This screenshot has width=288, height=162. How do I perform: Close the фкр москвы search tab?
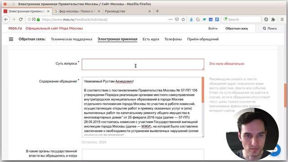tap(99, 11)
